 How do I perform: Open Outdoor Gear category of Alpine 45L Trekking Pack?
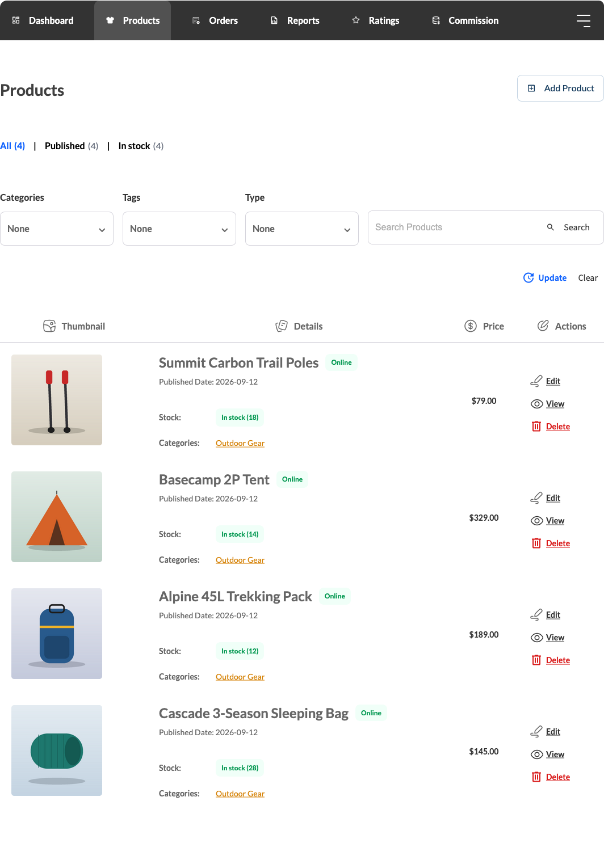click(240, 677)
